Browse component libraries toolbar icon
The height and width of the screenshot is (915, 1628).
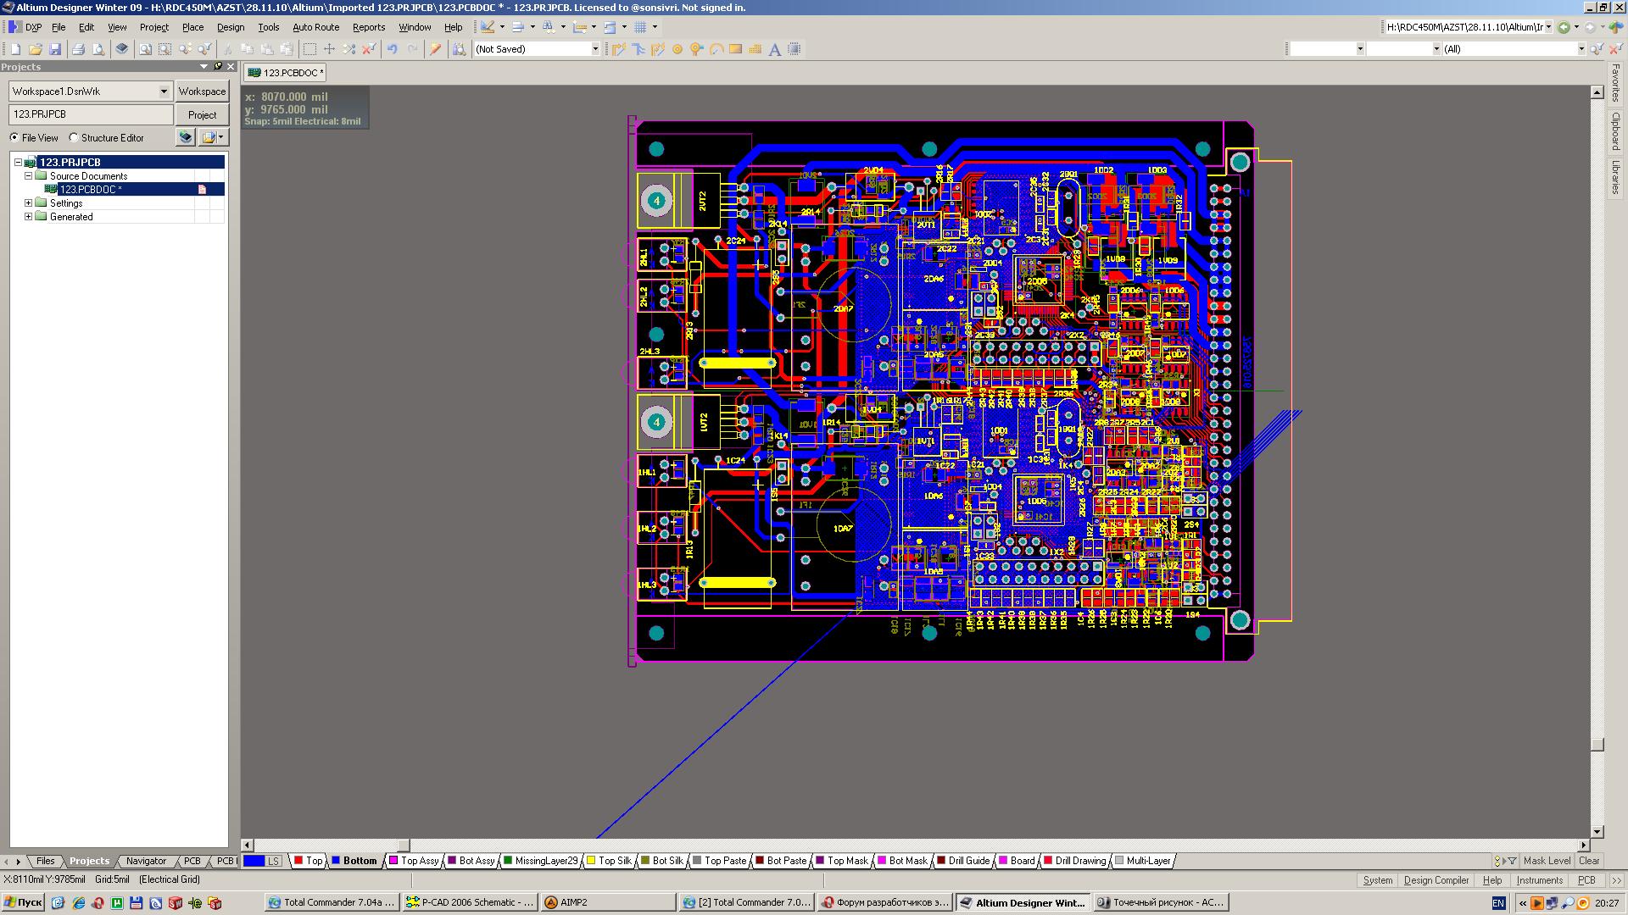460,49
